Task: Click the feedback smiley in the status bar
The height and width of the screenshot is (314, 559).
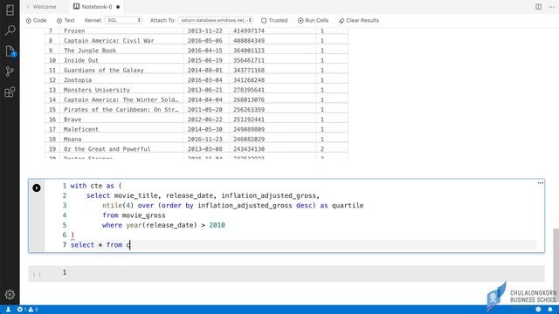Action: point(538,310)
